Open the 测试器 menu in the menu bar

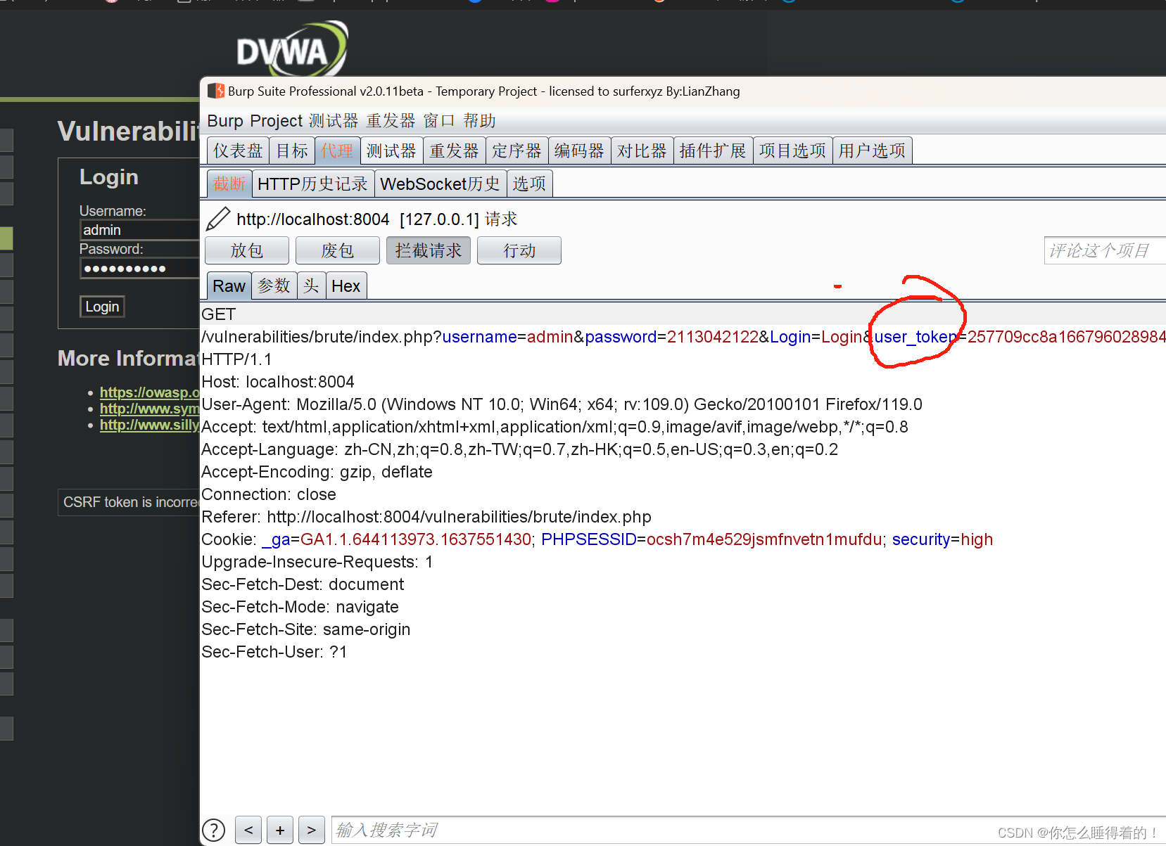coord(334,121)
